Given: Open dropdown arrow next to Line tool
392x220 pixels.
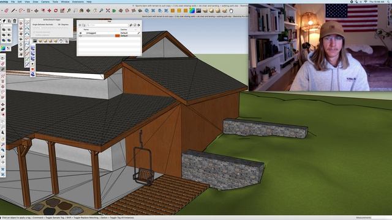Looking at the screenshot, I should point(17,11).
